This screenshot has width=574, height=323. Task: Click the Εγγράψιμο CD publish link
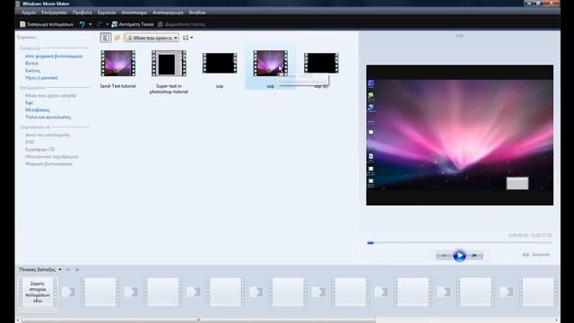coord(39,150)
